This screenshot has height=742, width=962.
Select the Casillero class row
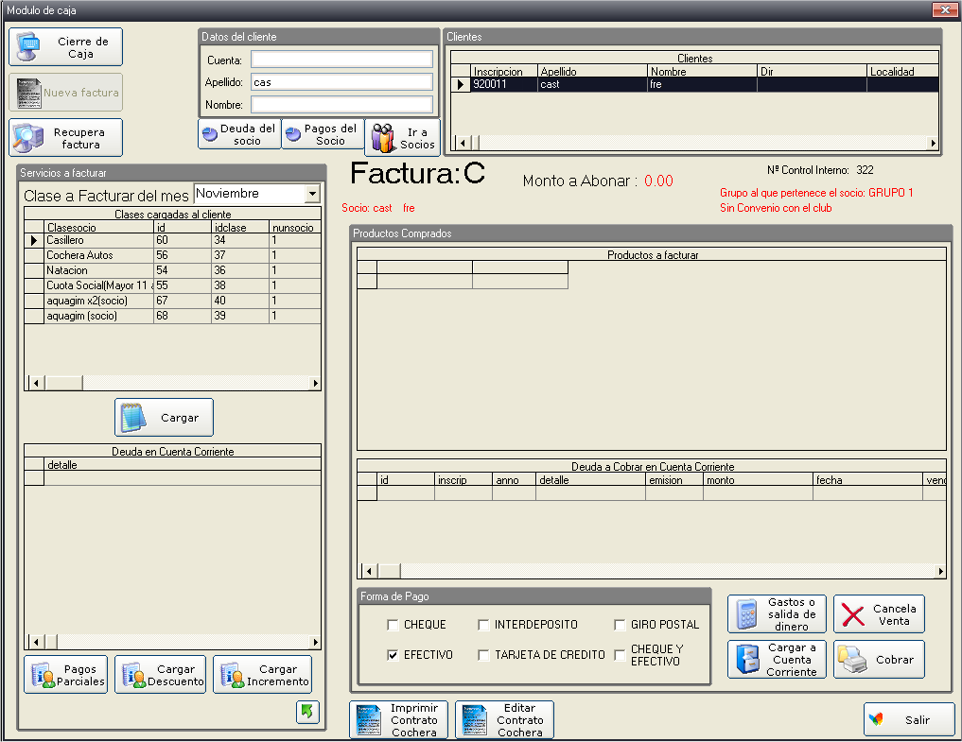click(172, 240)
